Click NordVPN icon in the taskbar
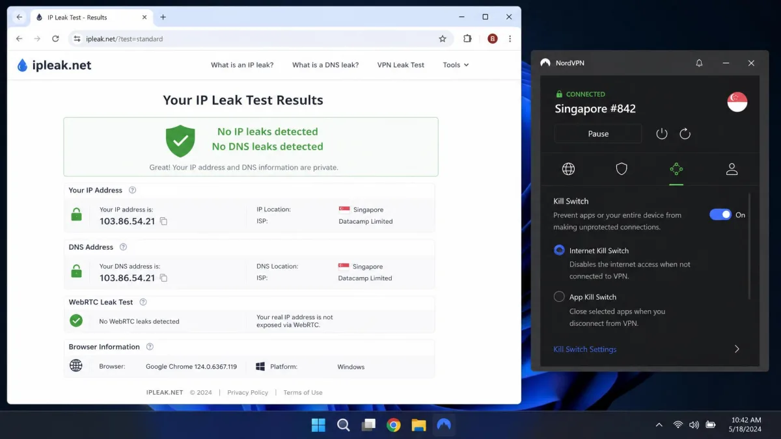This screenshot has width=781, height=439. coord(444,425)
